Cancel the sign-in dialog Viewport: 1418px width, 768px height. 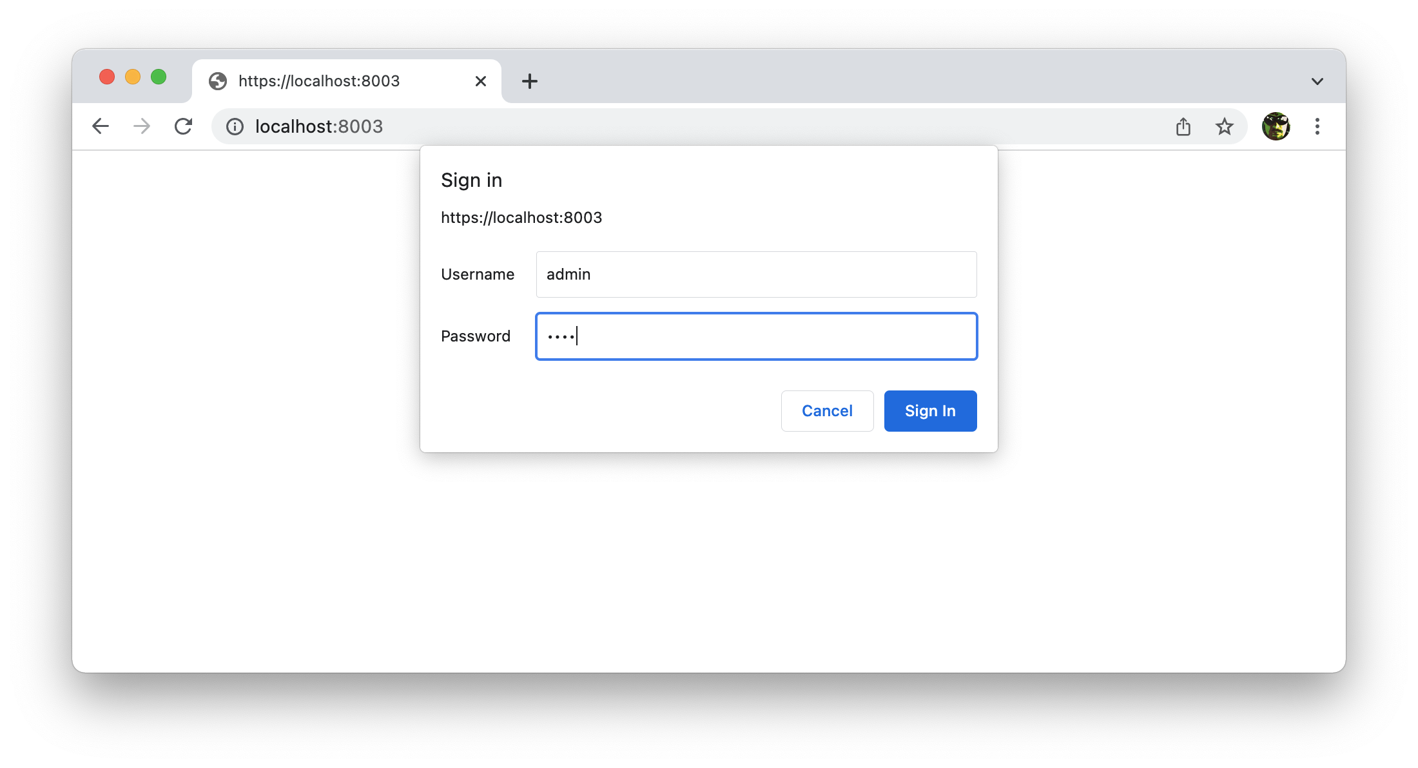[827, 411]
